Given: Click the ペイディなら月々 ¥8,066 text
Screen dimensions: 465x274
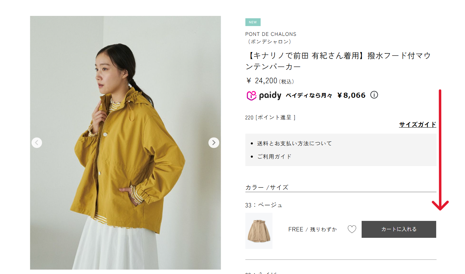Looking at the screenshot, I should click(325, 95).
